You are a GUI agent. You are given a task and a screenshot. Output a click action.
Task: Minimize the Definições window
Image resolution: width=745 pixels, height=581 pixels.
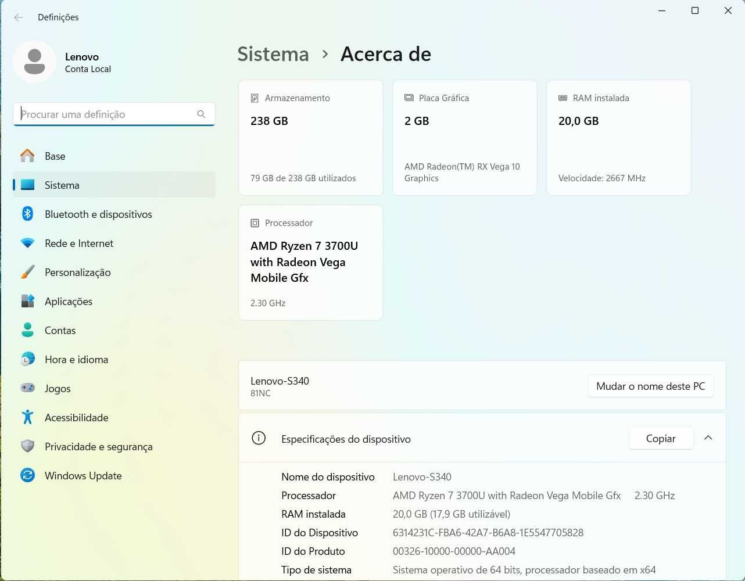coord(662,10)
